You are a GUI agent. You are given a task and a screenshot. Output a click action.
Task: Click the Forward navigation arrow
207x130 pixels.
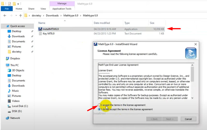tap(11, 16)
